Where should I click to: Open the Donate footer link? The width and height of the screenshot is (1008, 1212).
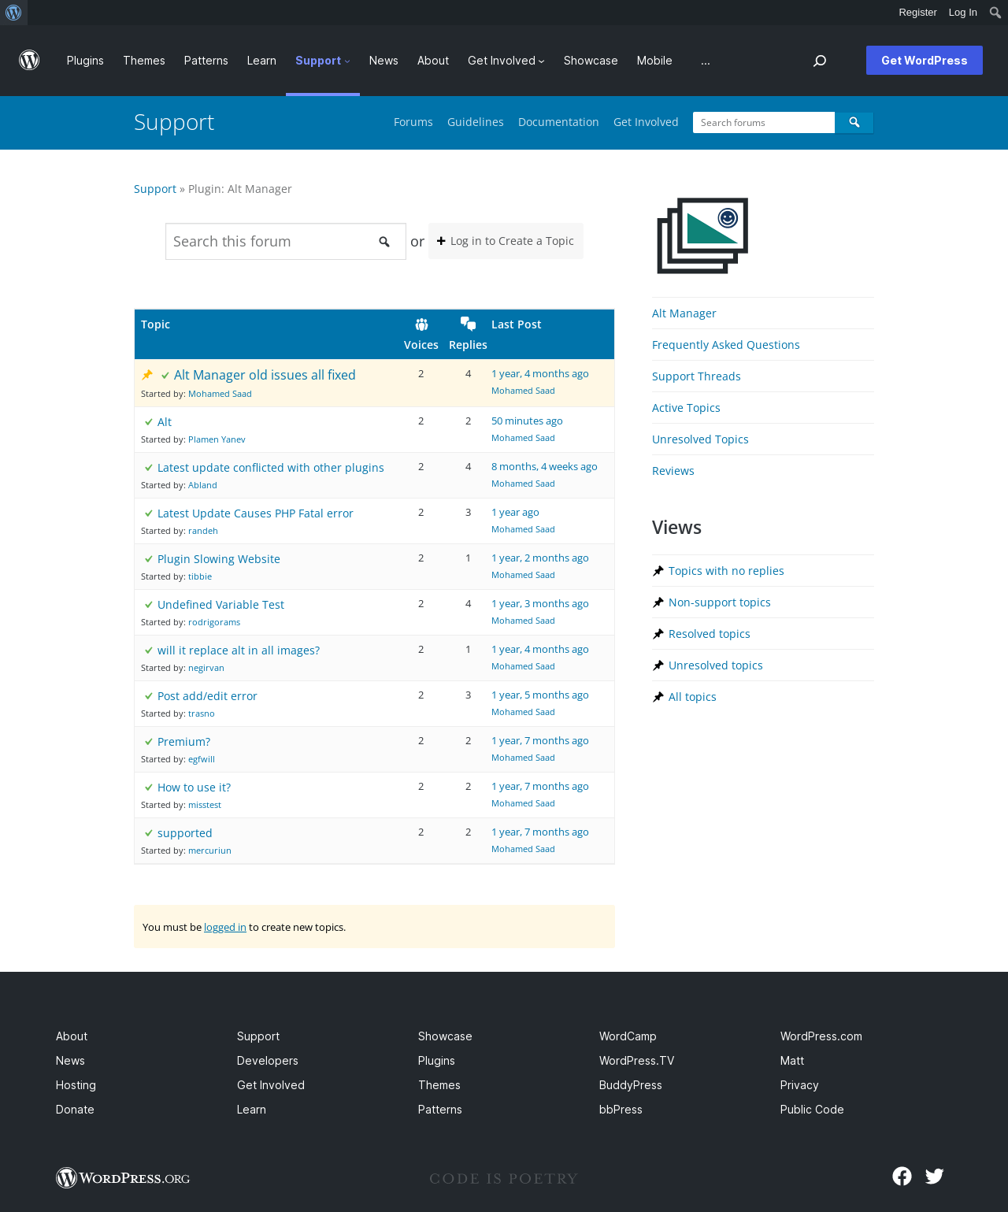pyautogui.click(x=75, y=1110)
